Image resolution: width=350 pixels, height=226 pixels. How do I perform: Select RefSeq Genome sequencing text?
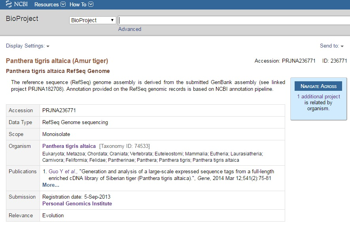tap(75, 123)
